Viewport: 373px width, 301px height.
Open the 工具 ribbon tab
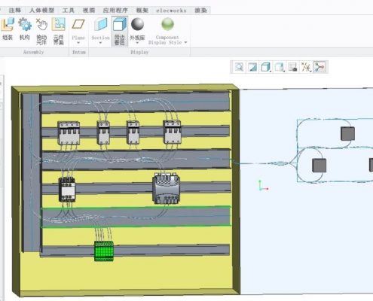(69, 11)
